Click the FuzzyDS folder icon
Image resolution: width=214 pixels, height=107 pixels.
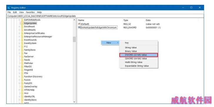coord(22,83)
